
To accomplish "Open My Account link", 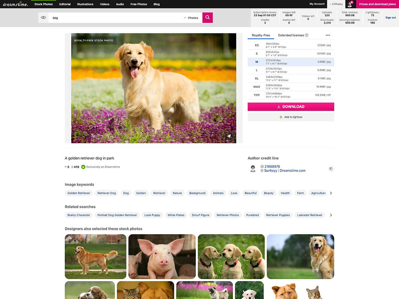I will 317,4.
